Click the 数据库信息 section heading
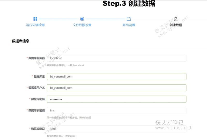This screenshot has width=207, height=140. coord(20,41)
